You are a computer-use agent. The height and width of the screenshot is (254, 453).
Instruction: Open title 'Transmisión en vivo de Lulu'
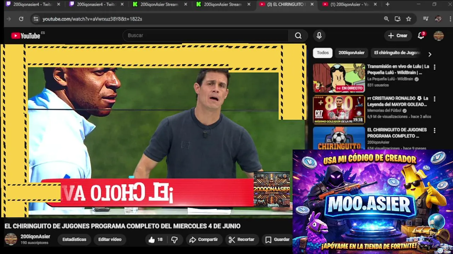(398, 69)
